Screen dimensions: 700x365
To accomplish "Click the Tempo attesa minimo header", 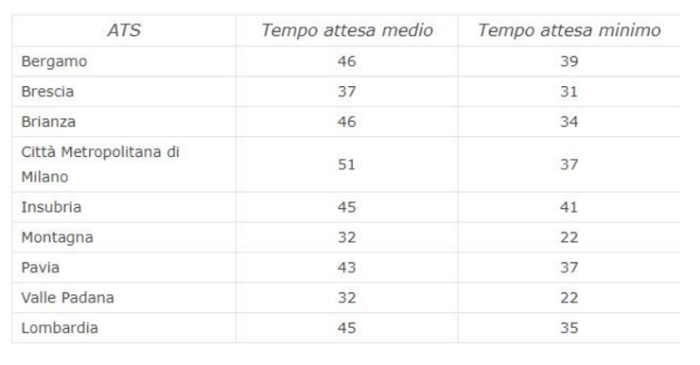I will tap(568, 30).
